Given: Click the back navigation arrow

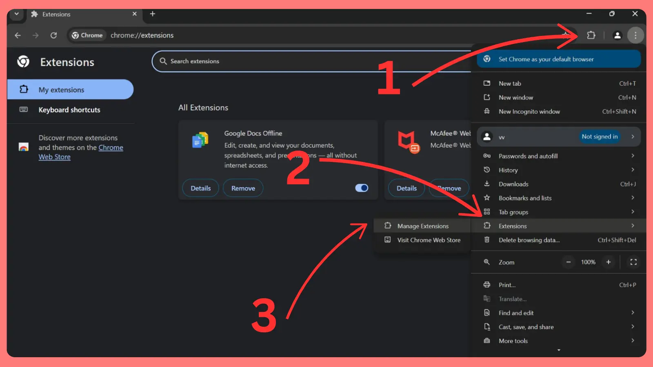Looking at the screenshot, I should pos(18,35).
